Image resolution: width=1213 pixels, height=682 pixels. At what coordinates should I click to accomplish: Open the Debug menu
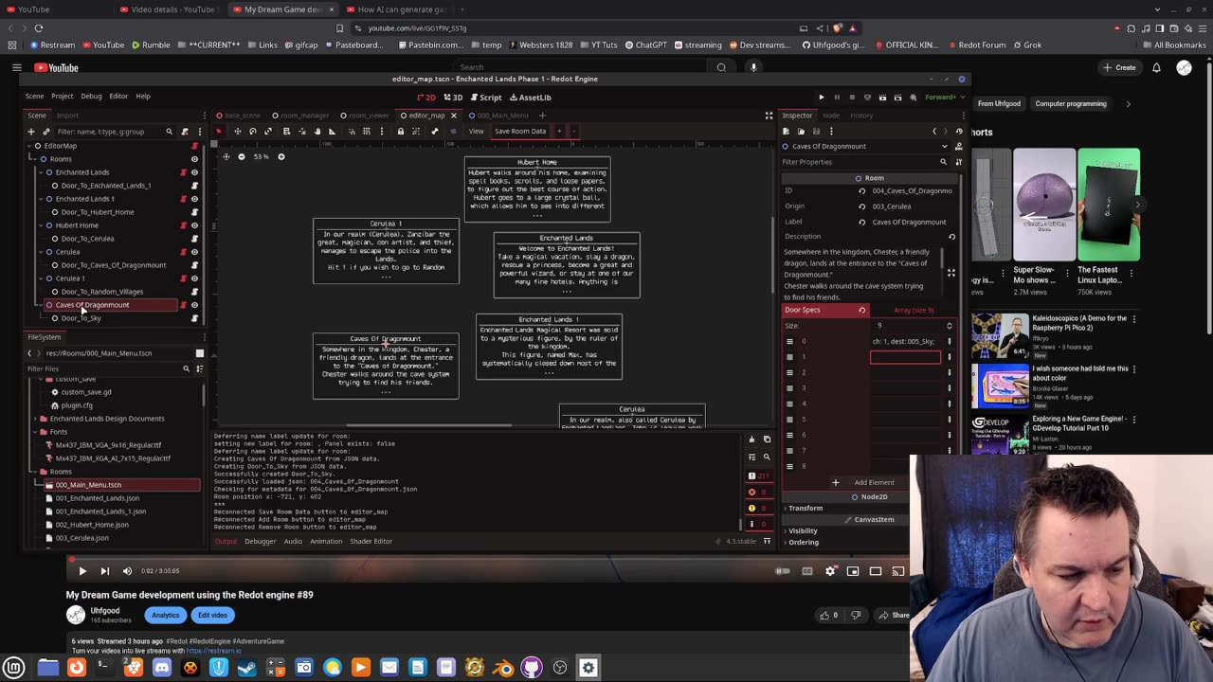(91, 96)
